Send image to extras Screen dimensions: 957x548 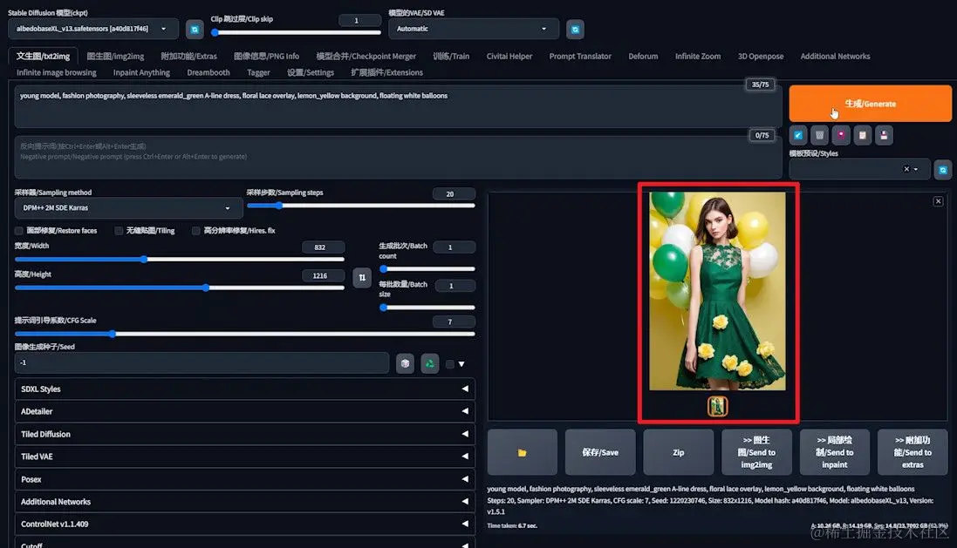[x=913, y=452]
